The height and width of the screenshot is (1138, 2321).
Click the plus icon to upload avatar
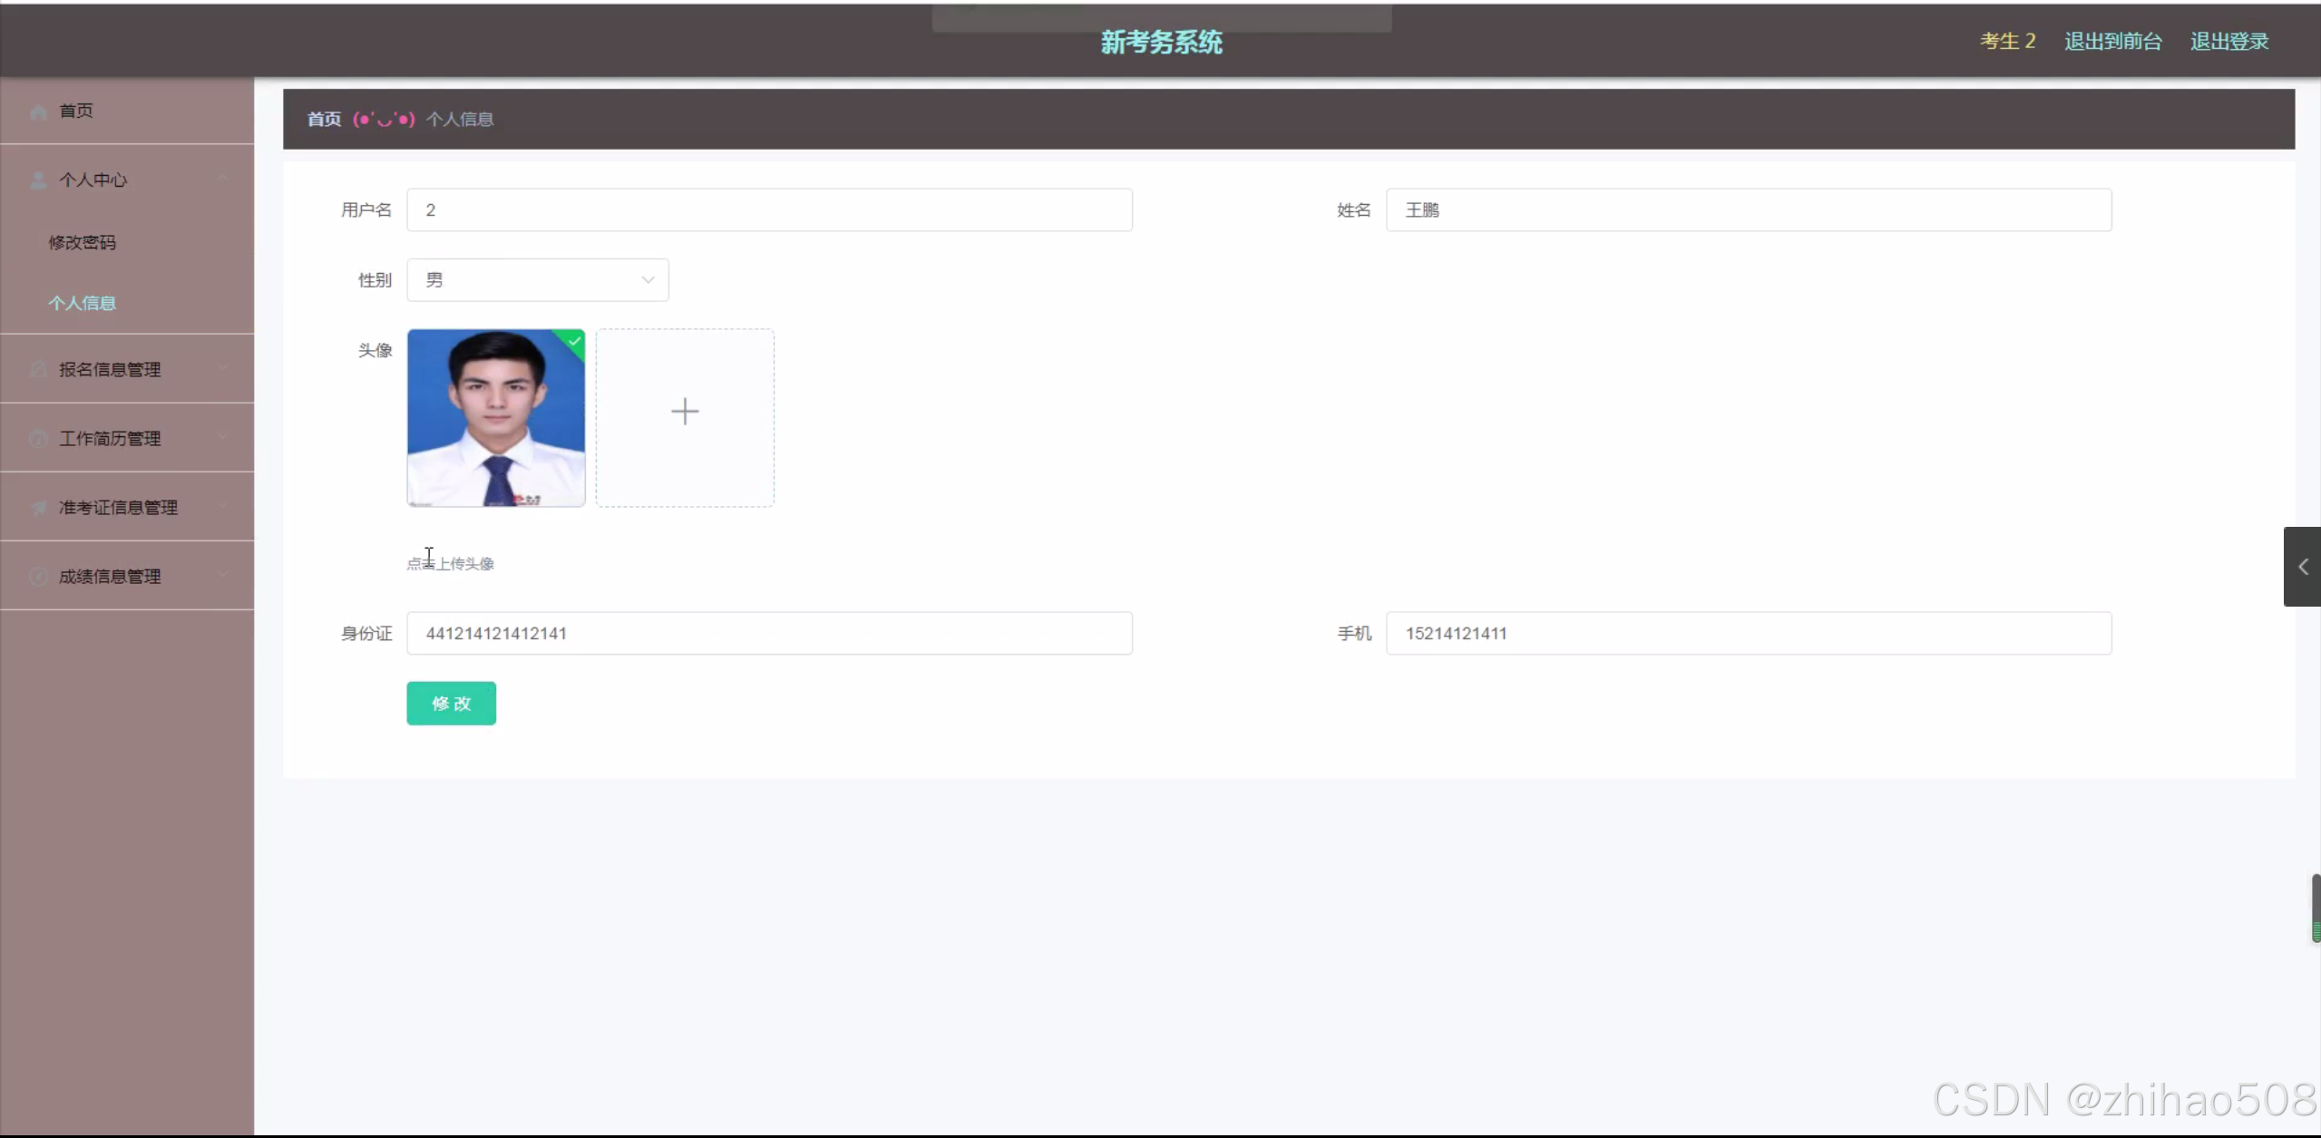click(x=685, y=413)
